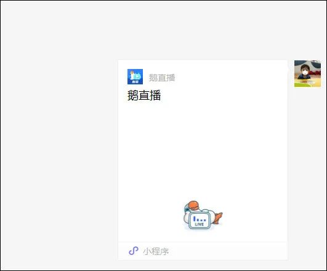Screen dimensions: 327x271
Task: Open the bold 鹅直播 card title
Action: tap(144, 95)
